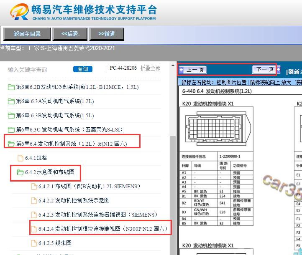
Task: Collapse the 6.4.2示意图和布线图 folder
Action: point(50,172)
